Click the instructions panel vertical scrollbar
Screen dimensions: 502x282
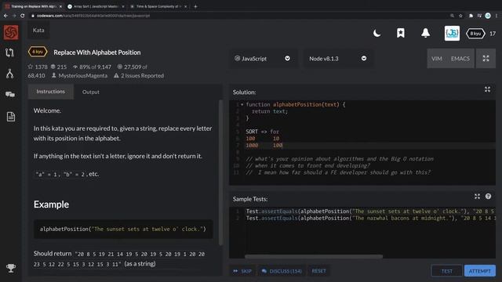click(220, 172)
